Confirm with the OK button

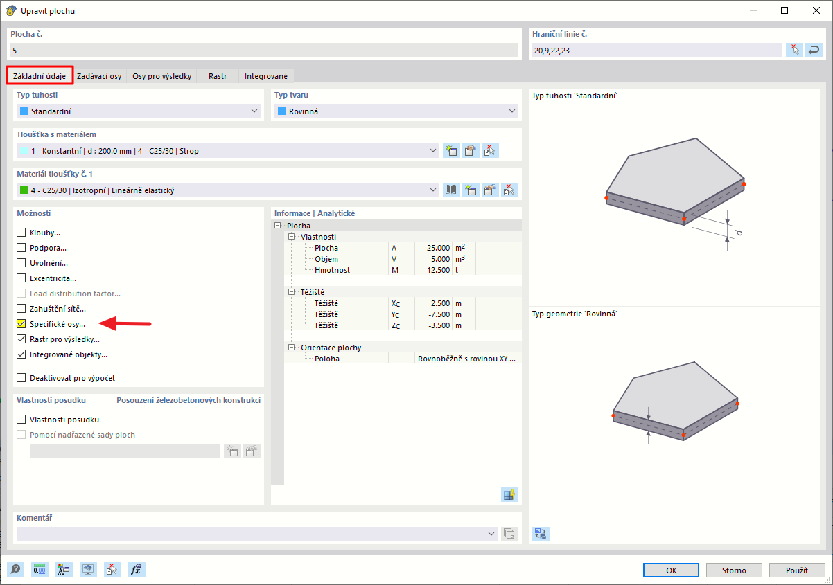click(671, 570)
